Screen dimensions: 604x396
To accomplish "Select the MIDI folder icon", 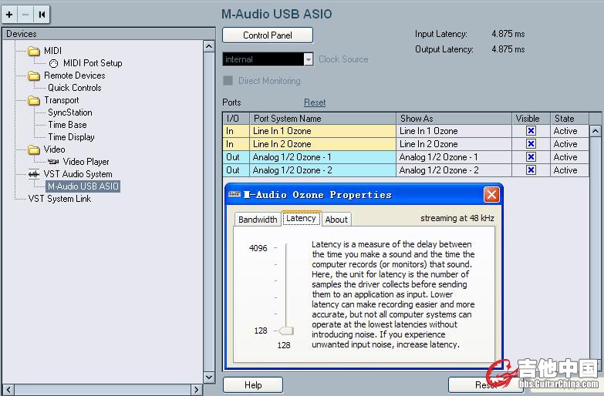I will coord(34,52).
